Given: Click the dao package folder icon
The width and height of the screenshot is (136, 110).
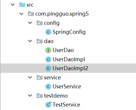Looking at the screenshot, I should coord(40,41).
